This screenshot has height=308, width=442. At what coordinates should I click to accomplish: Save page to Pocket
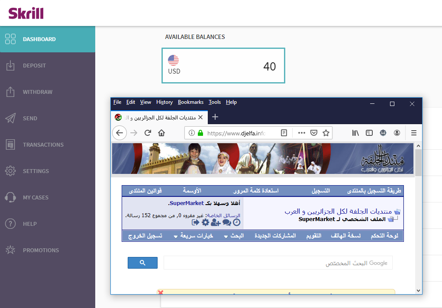314,133
